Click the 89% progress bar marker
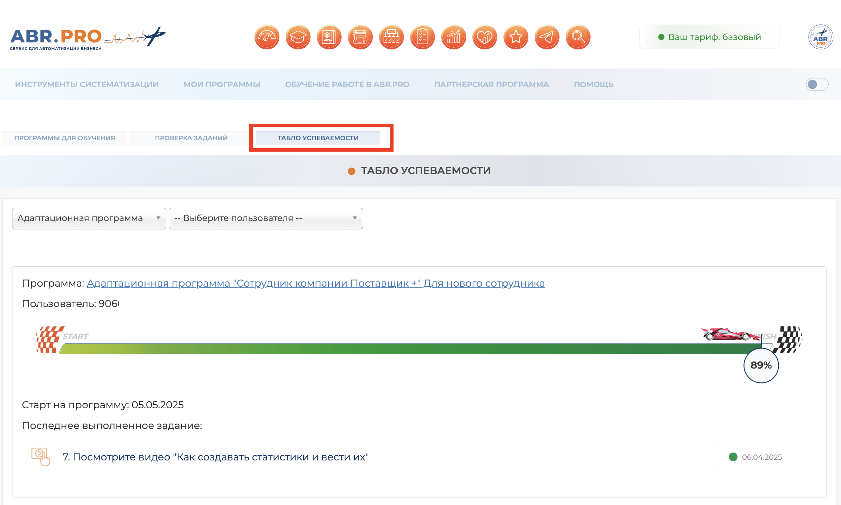Viewport: 841px width, 505px height. point(761,365)
